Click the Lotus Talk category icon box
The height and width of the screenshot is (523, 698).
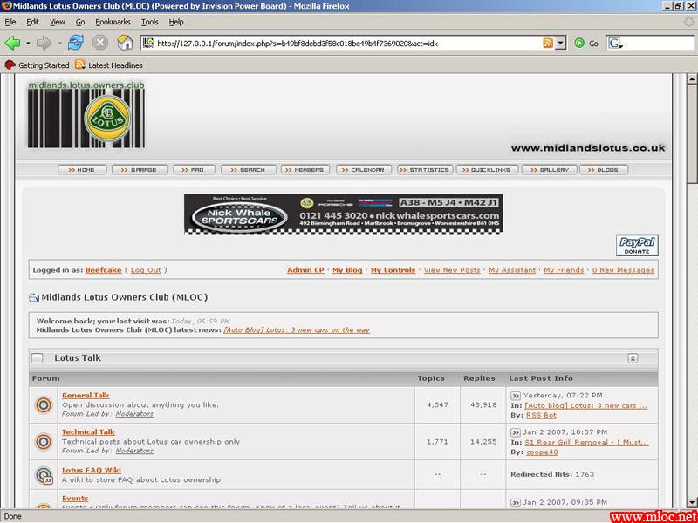tap(38, 358)
